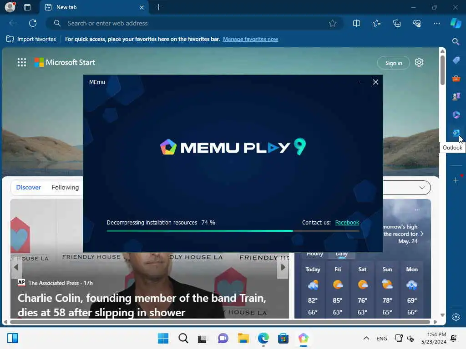Open Task View taskbar icon
Screen dimensions: 466x349
202,338
